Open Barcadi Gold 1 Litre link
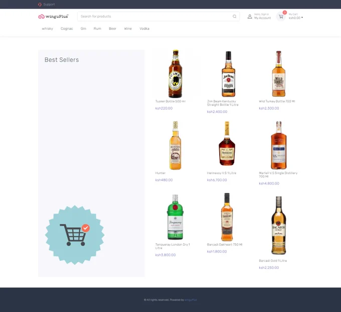341x312 pixels. click(273, 261)
